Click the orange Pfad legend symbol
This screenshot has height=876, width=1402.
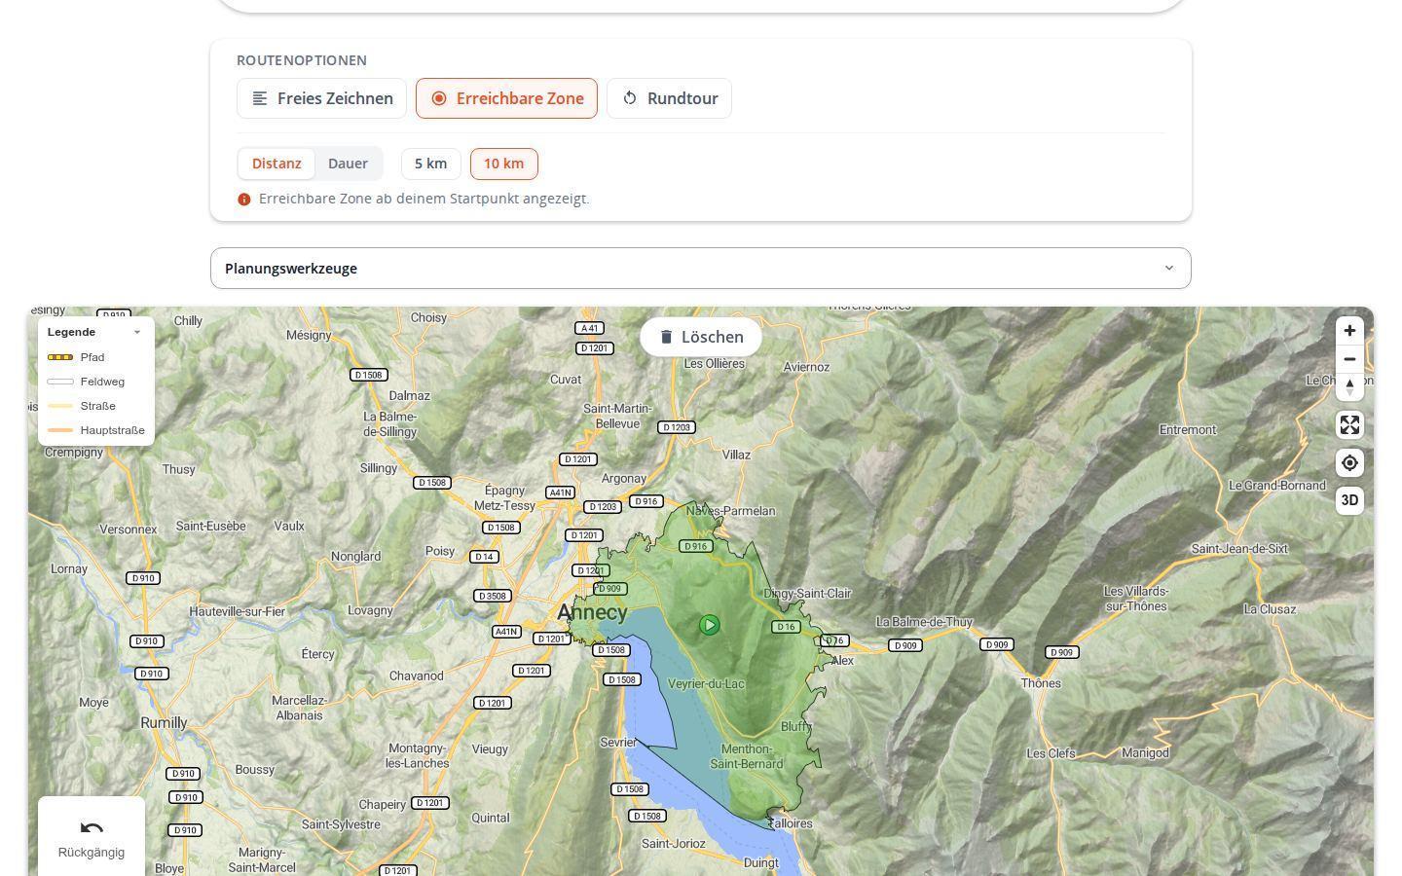(60, 357)
